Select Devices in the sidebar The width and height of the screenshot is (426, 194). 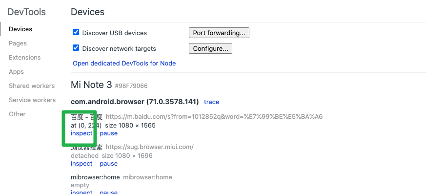20,29
